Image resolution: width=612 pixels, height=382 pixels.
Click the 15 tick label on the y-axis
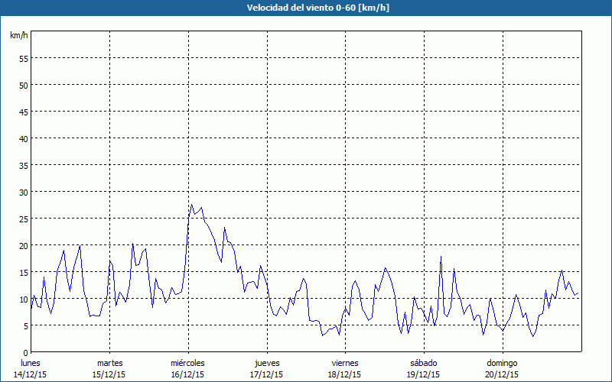point(23,272)
